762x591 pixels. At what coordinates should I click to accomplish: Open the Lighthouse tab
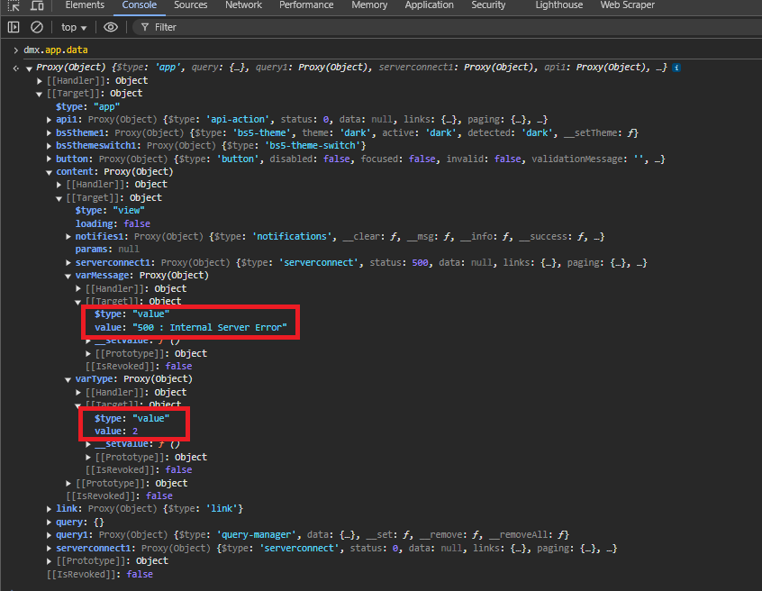click(558, 5)
